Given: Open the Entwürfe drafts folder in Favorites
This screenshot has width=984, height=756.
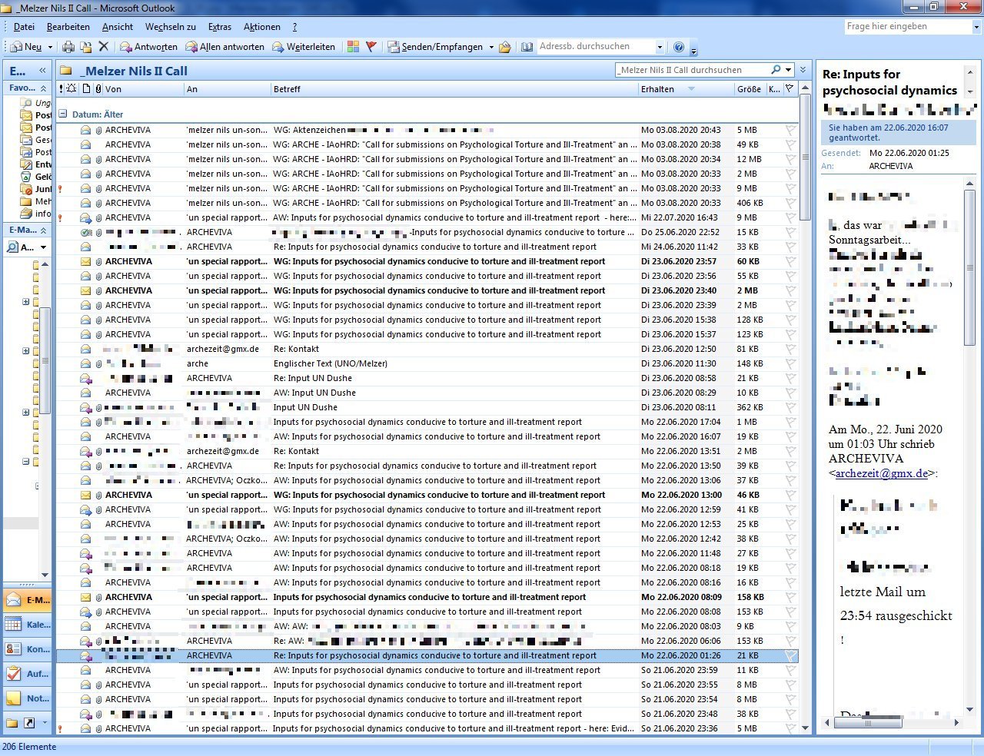Looking at the screenshot, I should click(x=36, y=164).
